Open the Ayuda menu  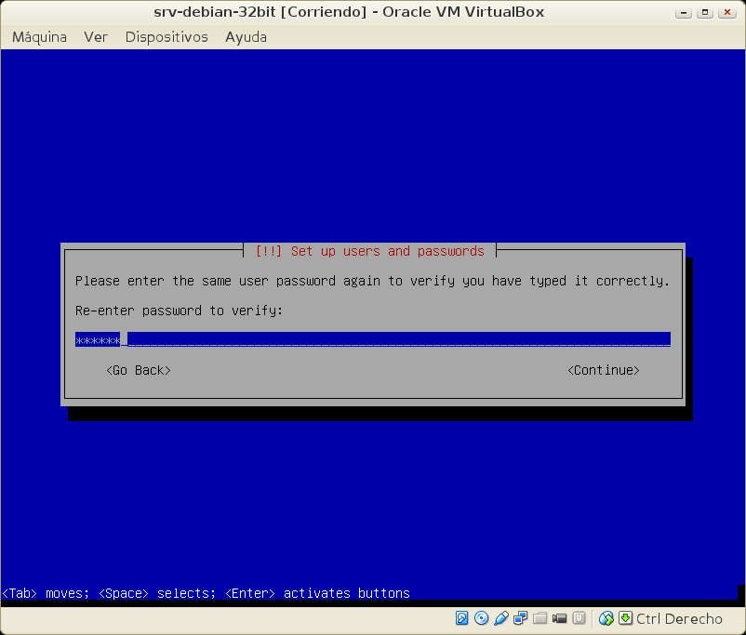(x=246, y=37)
